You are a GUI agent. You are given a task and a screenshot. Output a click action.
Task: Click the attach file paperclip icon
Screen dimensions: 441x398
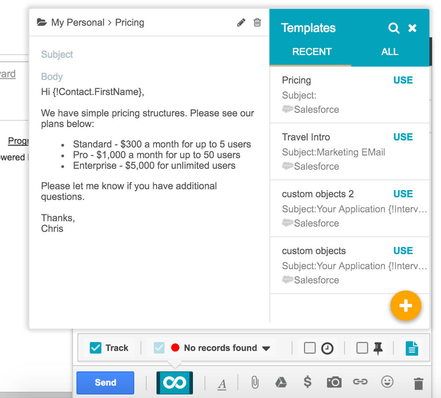[255, 382]
